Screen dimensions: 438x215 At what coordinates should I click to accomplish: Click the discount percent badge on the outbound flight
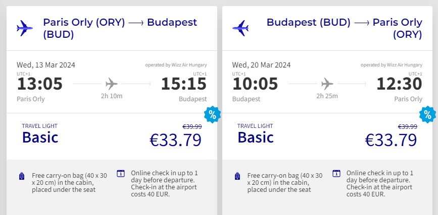pos(212,115)
